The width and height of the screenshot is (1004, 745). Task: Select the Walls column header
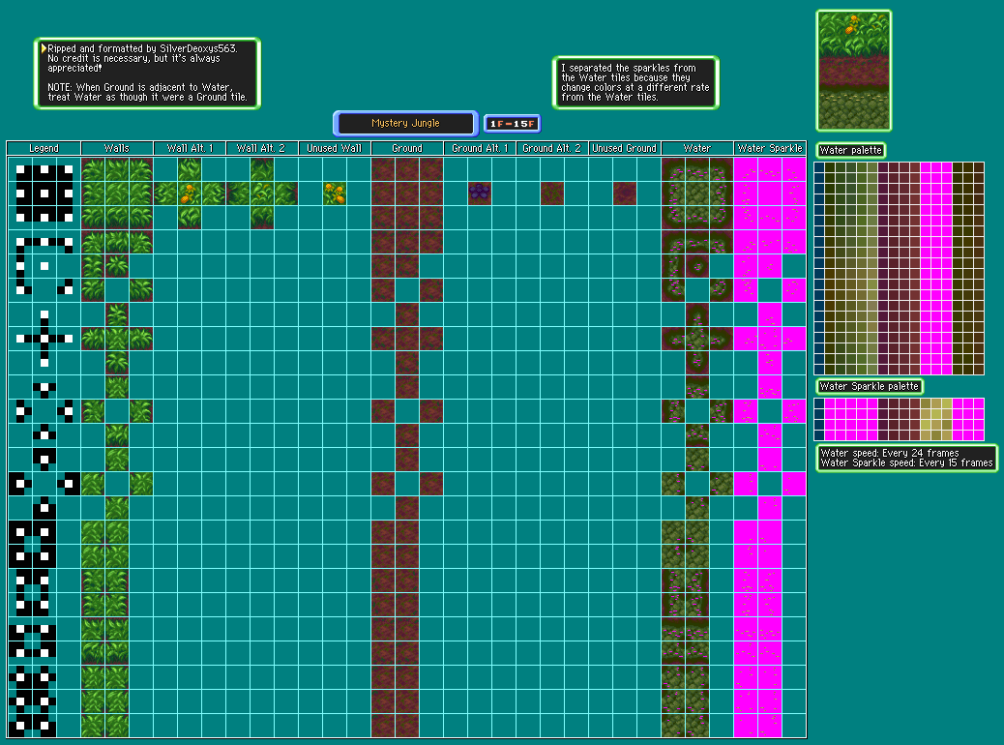[116, 149]
